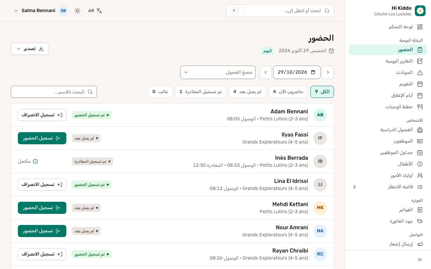
Task: Open خطط الوجبات in the sidebar
Action: [388, 107]
